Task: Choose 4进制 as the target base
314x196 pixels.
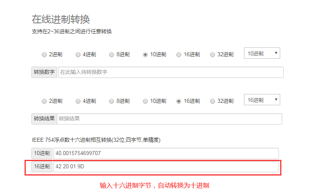Action: 78,101
